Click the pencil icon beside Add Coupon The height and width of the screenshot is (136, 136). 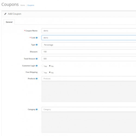point(5,14)
